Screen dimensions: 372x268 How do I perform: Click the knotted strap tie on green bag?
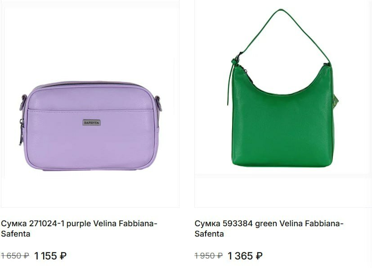click(235, 62)
